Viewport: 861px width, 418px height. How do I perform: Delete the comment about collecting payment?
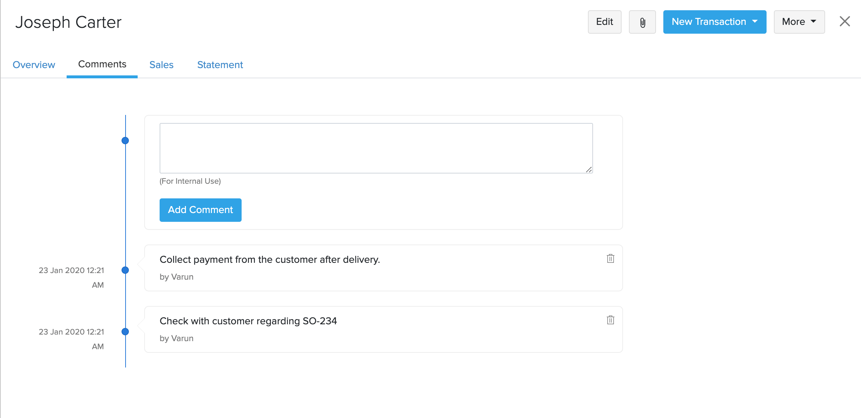click(x=610, y=258)
